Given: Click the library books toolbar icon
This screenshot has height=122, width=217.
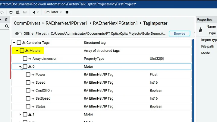Looking at the screenshot, I should pos(18,12).
